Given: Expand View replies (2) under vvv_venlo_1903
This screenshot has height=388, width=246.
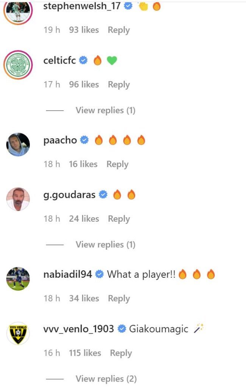Looking at the screenshot, I should [106, 379].
